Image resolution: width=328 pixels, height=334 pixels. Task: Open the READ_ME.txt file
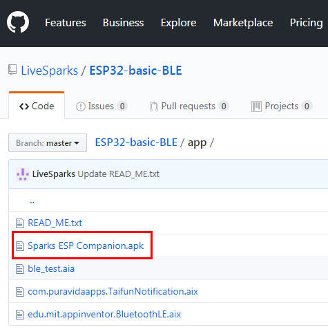pyautogui.click(x=55, y=223)
